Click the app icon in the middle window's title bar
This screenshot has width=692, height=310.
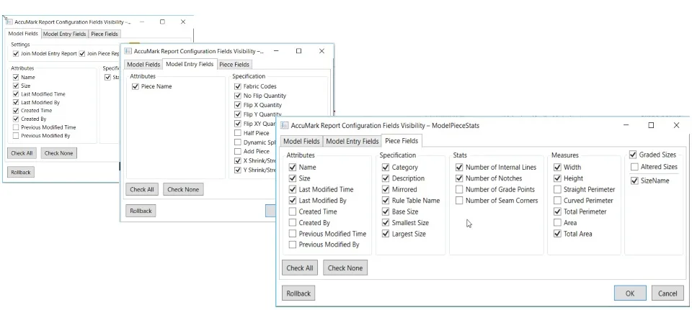[128, 51]
